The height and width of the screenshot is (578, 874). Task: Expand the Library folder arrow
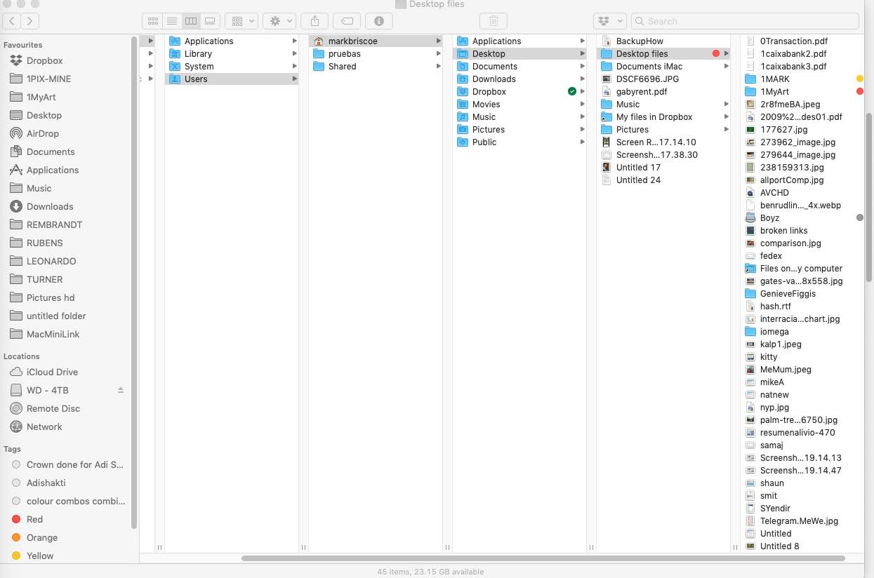[295, 54]
